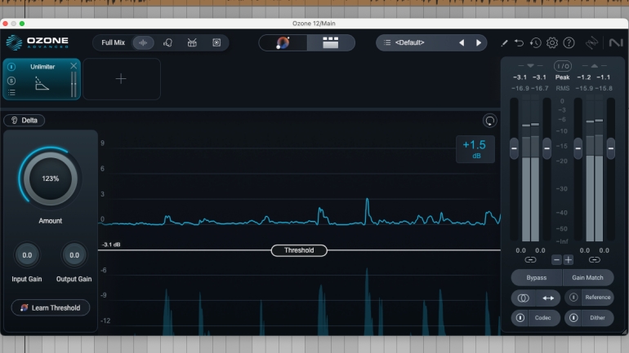Click the minus meter button

click(556, 260)
